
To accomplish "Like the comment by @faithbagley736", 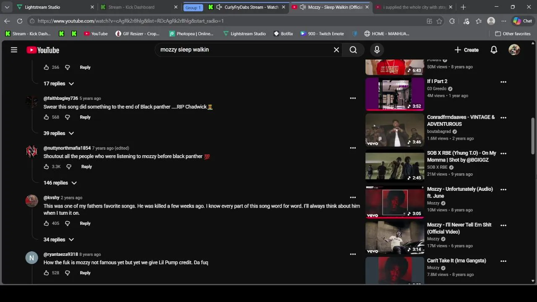I will tap(46, 117).
